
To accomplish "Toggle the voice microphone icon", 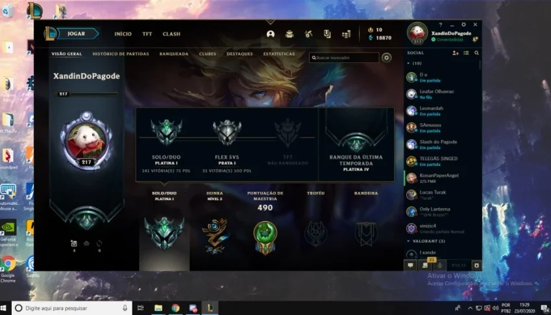I will pos(439,265).
